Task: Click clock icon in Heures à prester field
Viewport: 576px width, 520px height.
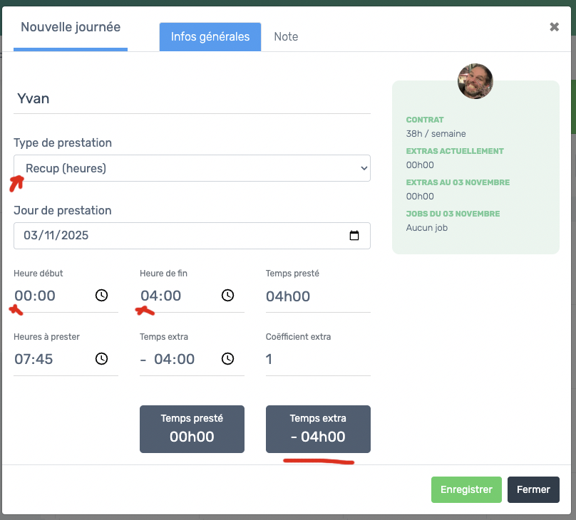Action: 101,359
